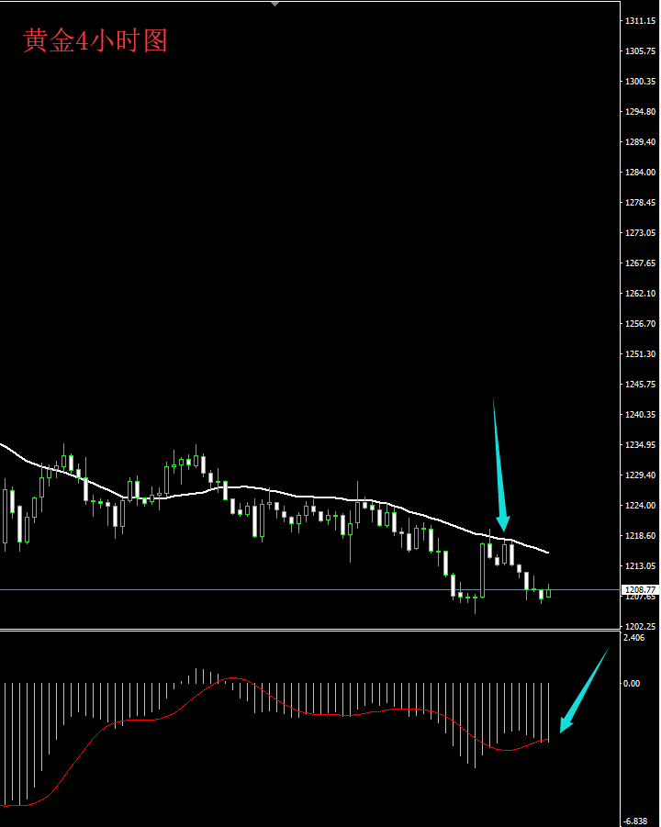Click the 1240.35 price axis label
This screenshot has width=661, height=827.
tap(640, 414)
